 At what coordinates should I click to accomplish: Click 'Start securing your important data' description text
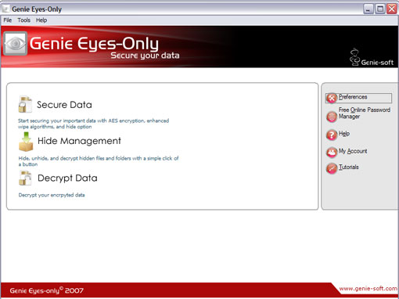[93, 124]
